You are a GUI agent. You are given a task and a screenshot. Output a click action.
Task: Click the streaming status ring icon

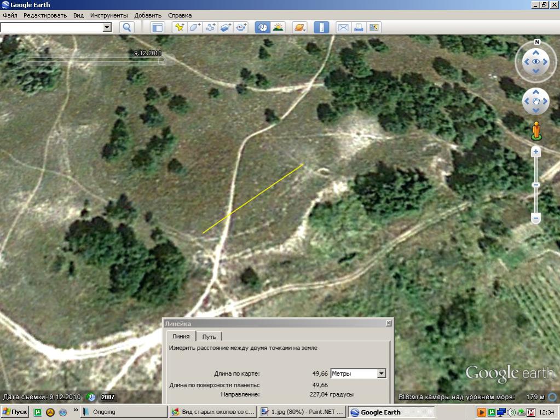click(552, 397)
